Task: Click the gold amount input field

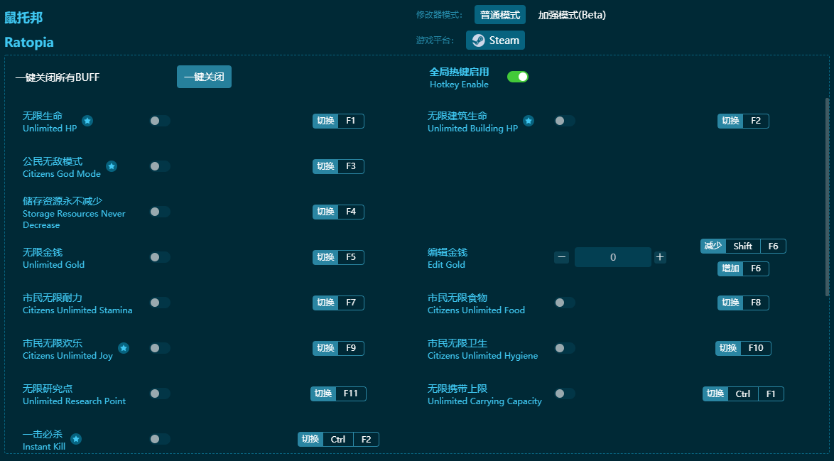Action: [612, 256]
